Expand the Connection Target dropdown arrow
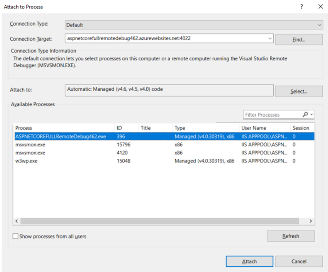This screenshot has height=272, width=328. pos(270,39)
